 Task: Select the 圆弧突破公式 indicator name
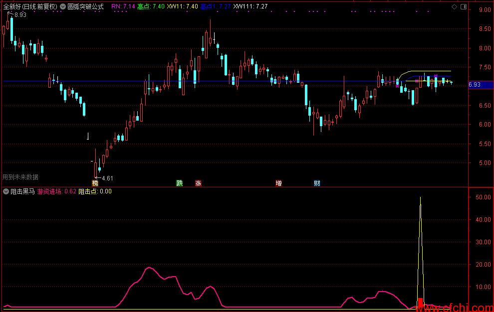(86, 6)
